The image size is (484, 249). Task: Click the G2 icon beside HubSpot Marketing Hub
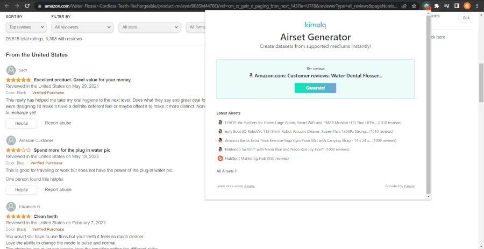click(x=220, y=158)
